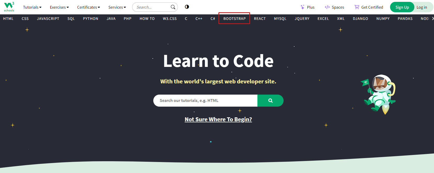Select C# in the topics bar

(x=213, y=19)
